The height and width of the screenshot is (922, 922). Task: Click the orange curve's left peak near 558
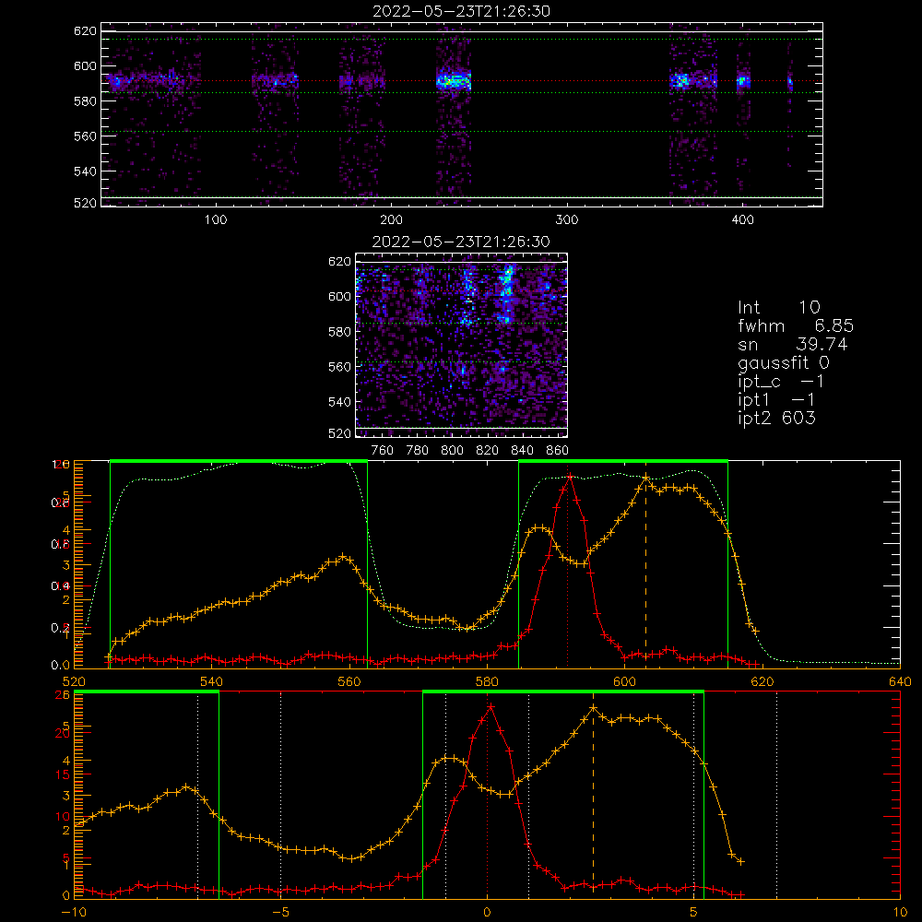tap(343, 556)
